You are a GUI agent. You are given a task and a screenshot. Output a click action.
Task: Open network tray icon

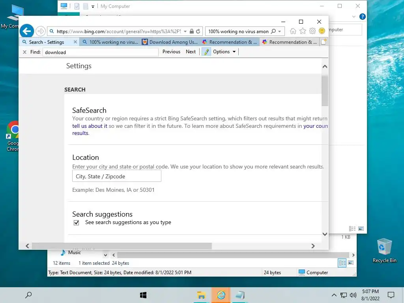tap(344, 295)
